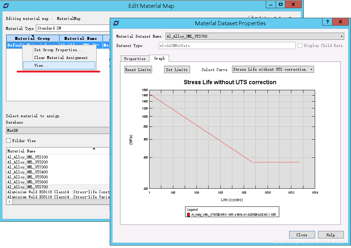Click the red legend swatch for Al_Alloy_UML_UTS700
The image size is (351, 248).
(x=189, y=215)
